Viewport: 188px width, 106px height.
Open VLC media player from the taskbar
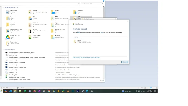coord(68,91)
